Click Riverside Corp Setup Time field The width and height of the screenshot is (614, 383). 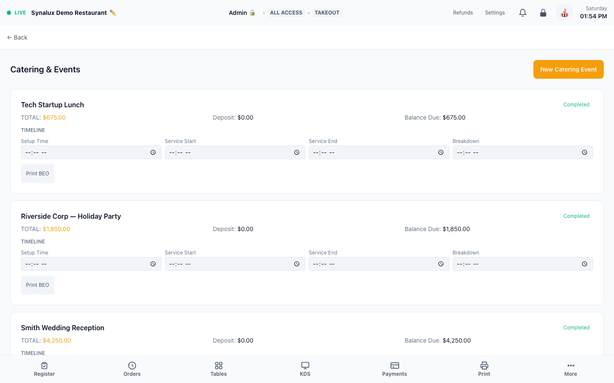pos(91,264)
